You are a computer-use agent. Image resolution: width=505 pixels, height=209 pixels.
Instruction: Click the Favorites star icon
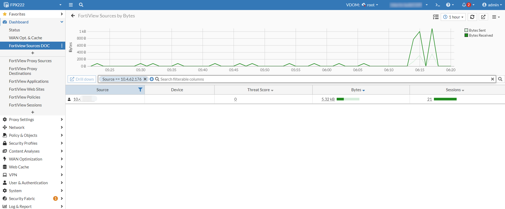(5, 14)
